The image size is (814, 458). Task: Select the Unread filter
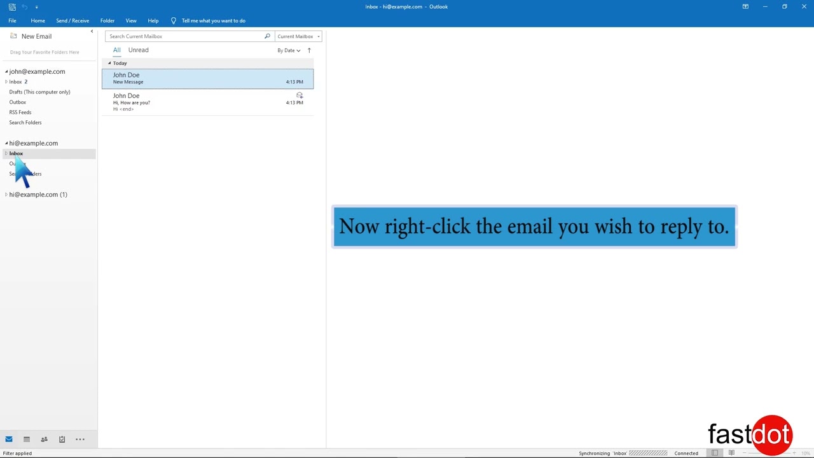click(x=138, y=50)
